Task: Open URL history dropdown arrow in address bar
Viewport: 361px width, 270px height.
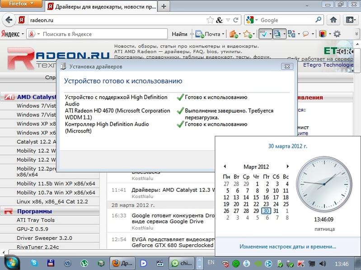Action: [x=228, y=20]
